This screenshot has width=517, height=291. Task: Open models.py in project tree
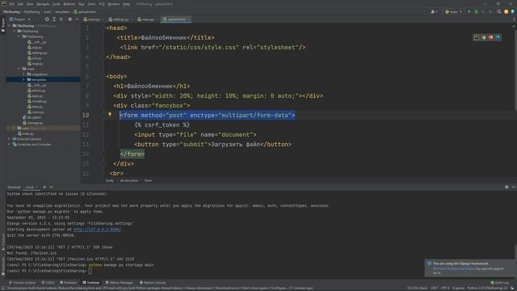tap(37, 101)
